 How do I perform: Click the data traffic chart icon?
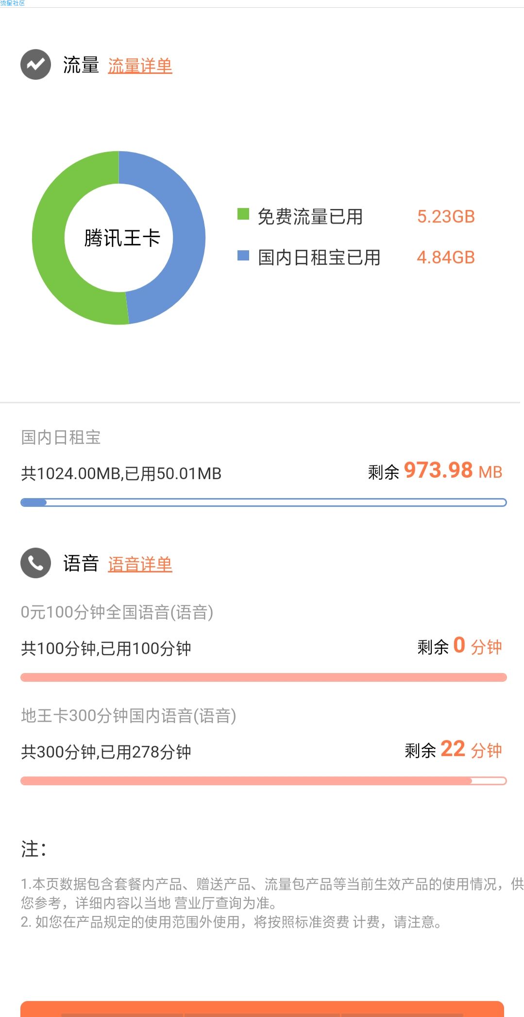[x=35, y=64]
